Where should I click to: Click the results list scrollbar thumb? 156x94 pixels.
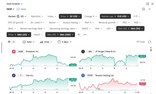point(151,50)
